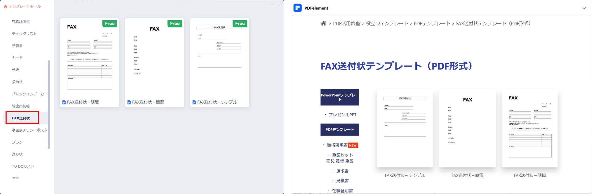Image resolution: width=592 pixels, height=194 pixels.
Task: Click file icon beside FAX送付状－シンプル card
Action: [194, 102]
